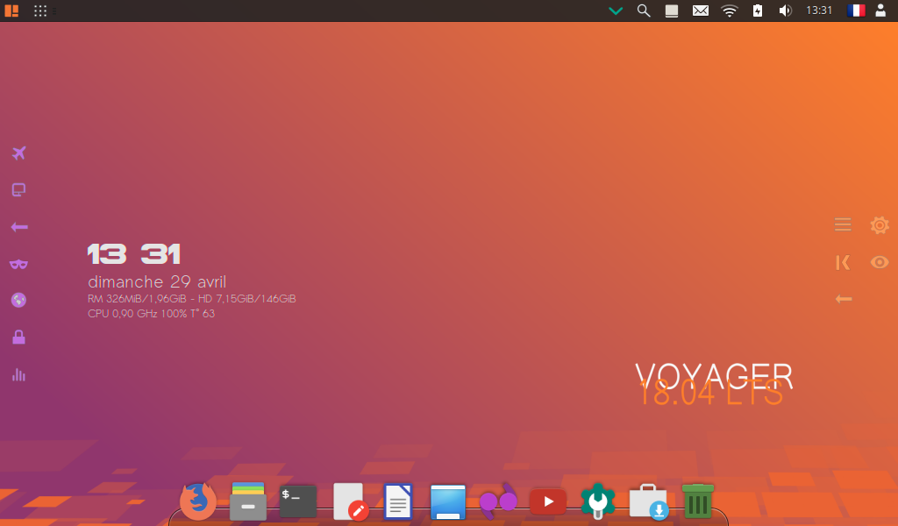Open the software download bag icon
The height and width of the screenshot is (526, 898).
pos(648,501)
